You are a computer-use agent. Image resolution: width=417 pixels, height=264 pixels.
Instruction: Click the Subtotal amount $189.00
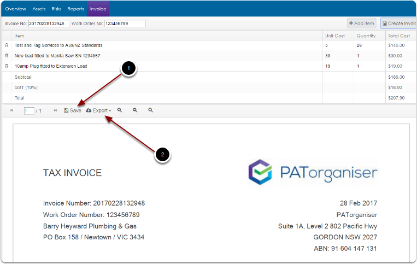click(396, 77)
